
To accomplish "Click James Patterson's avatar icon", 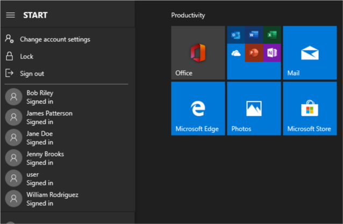I will click(x=13, y=117).
